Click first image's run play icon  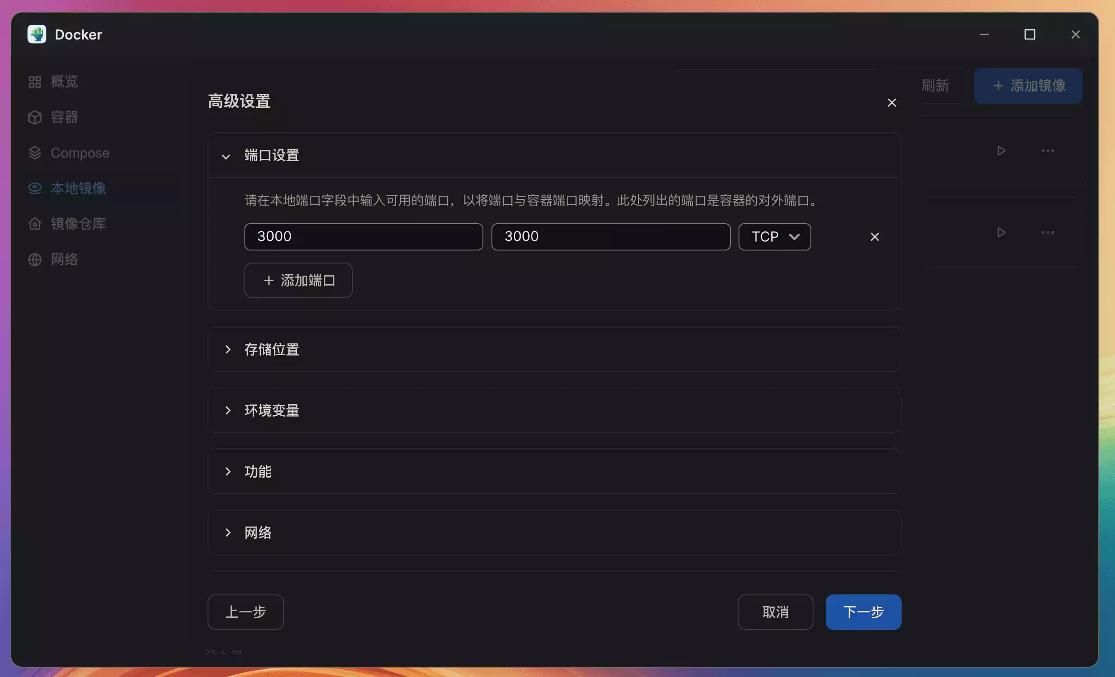click(1001, 150)
